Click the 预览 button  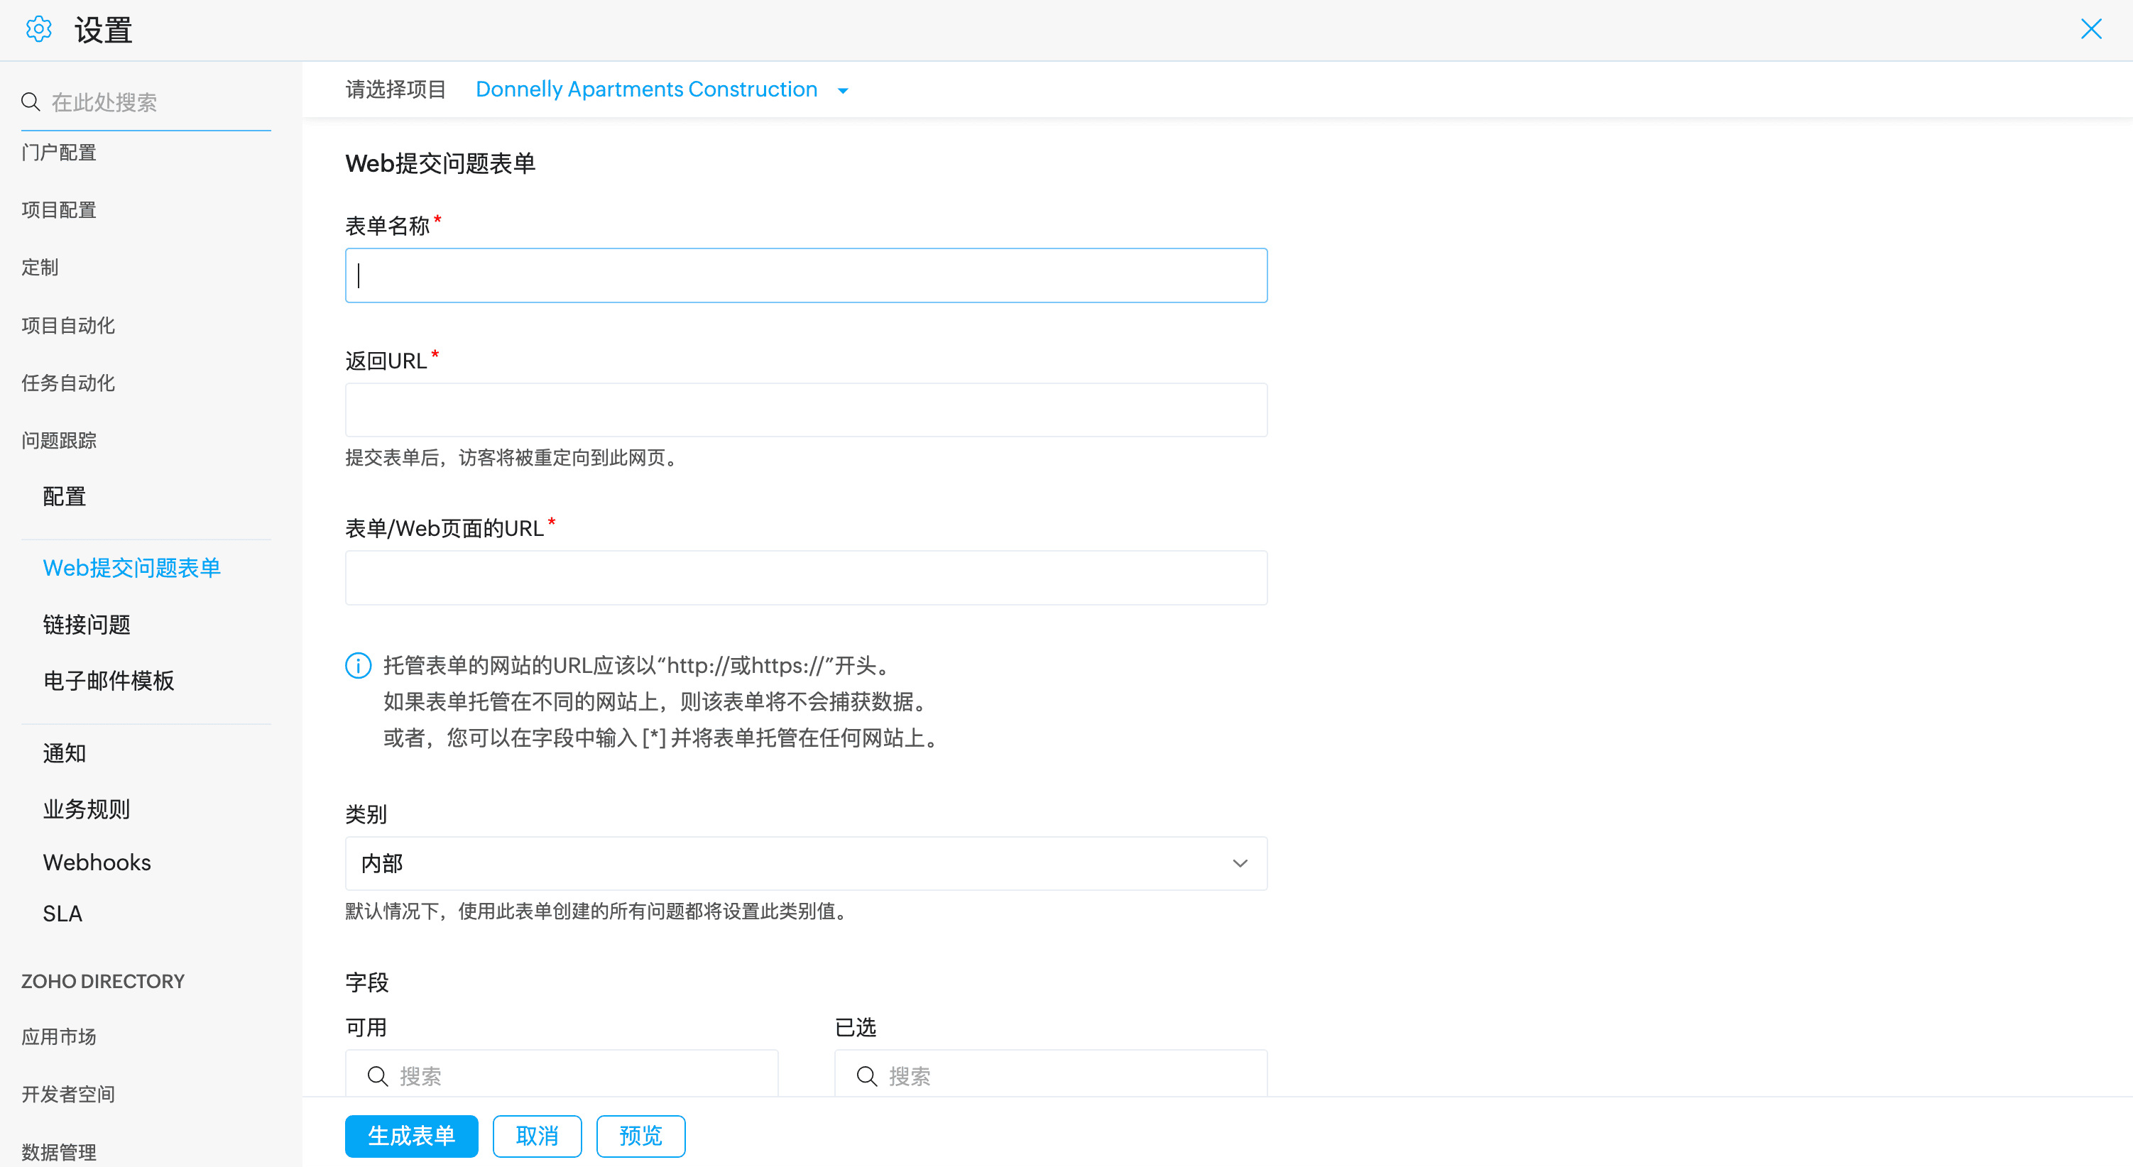(x=640, y=1136)
